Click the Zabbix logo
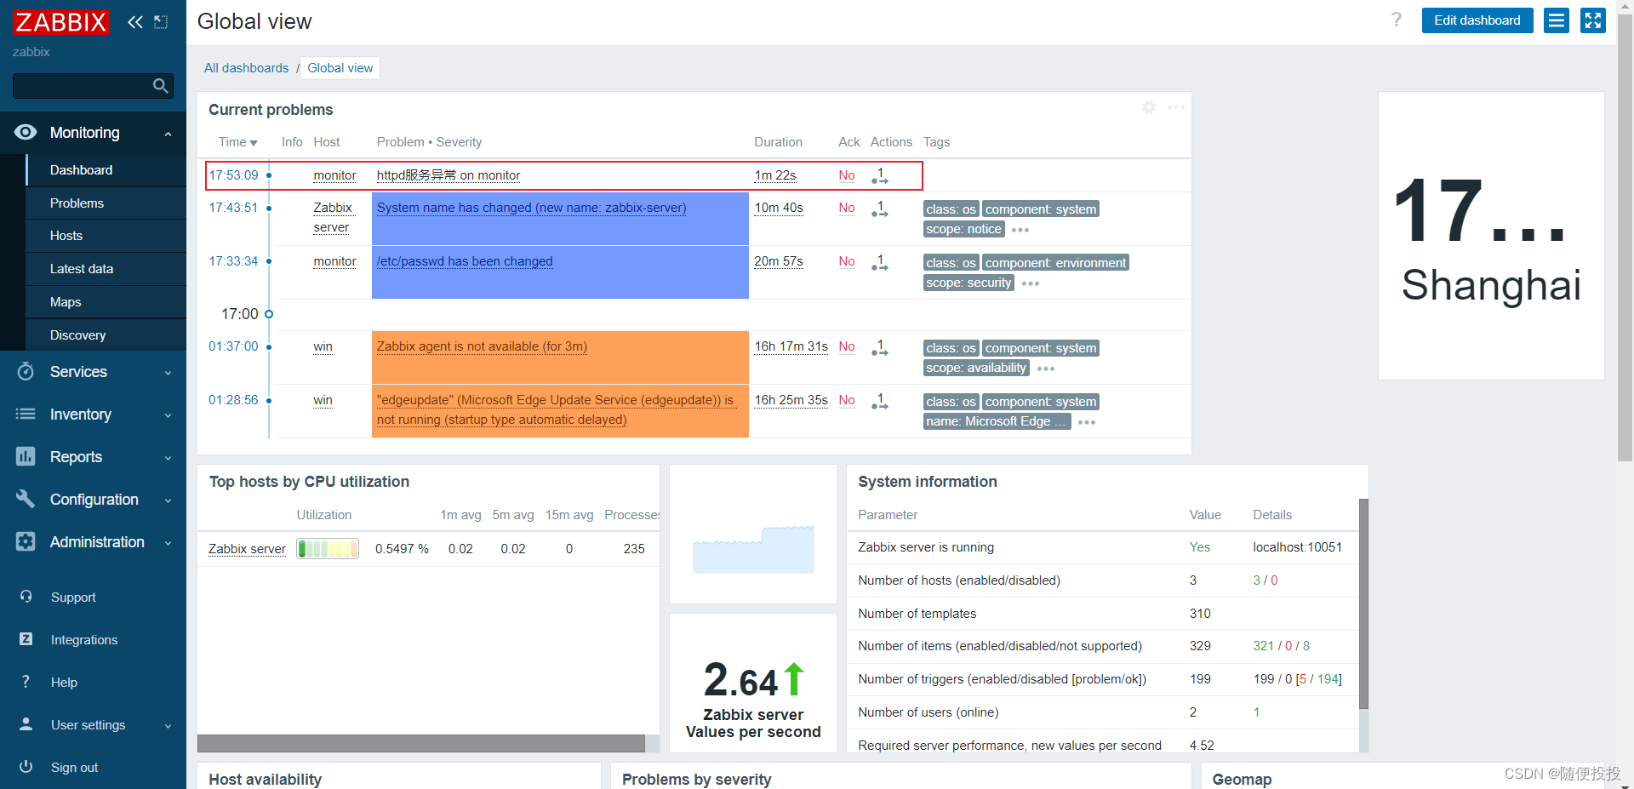The image size is (1634, 789). 61,22
